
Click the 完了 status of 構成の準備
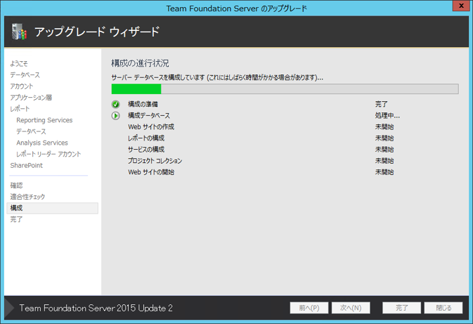click(381, 104)
